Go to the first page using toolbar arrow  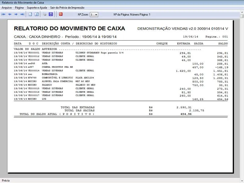tap(3, 14)
